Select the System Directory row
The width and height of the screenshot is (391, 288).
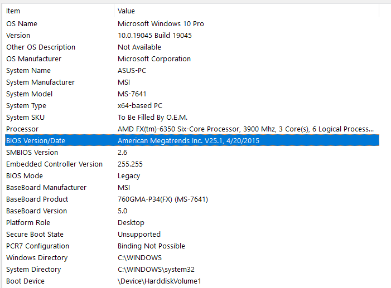click(x=192, y=269)
